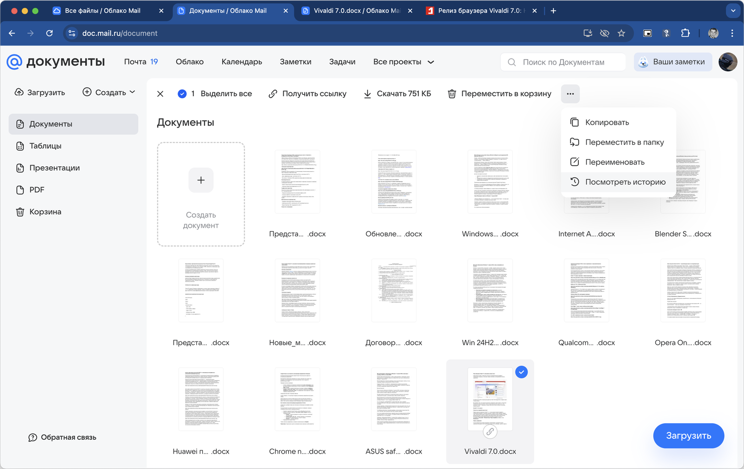Select Посмотреть историю in the menu
744x469 pixels.
click(x=625, y=182)
